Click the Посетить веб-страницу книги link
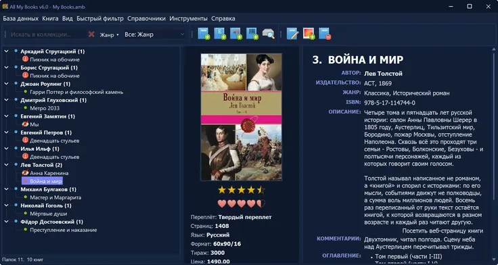This screenshot has height=265, width=498. (443, 231)
